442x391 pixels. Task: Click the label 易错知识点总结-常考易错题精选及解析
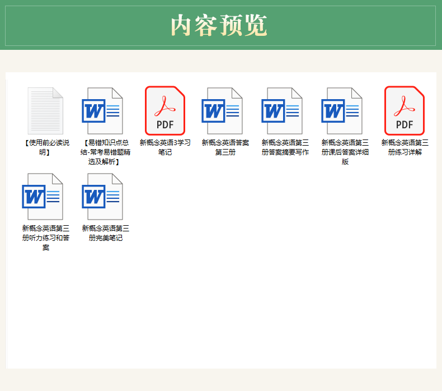pyautogui.click(x=105, y=152)
